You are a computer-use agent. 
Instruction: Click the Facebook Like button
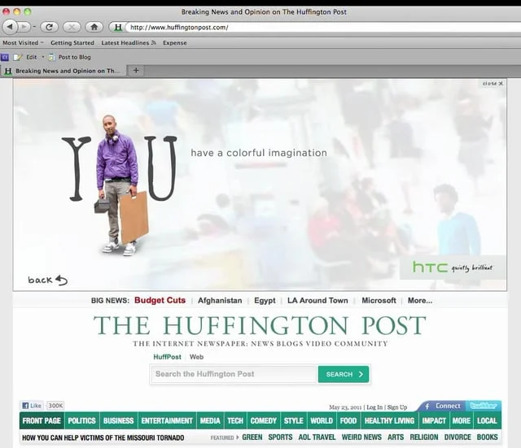click(x=32, y=406)
